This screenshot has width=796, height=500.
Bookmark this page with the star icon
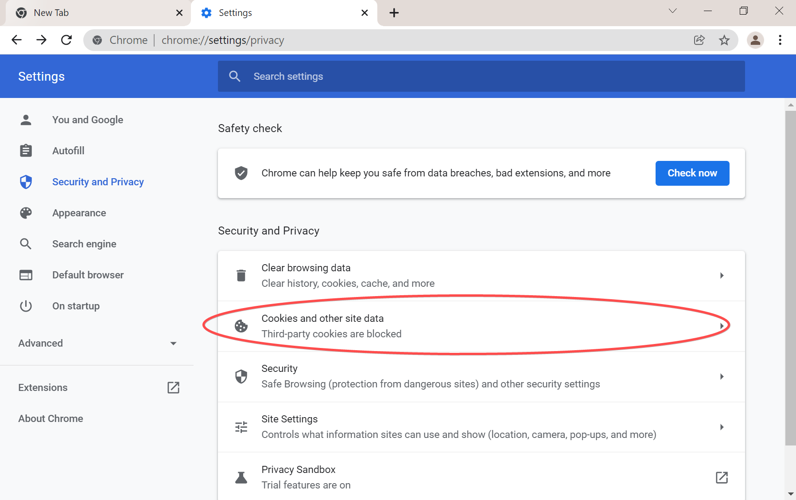(x=724, y=40)
